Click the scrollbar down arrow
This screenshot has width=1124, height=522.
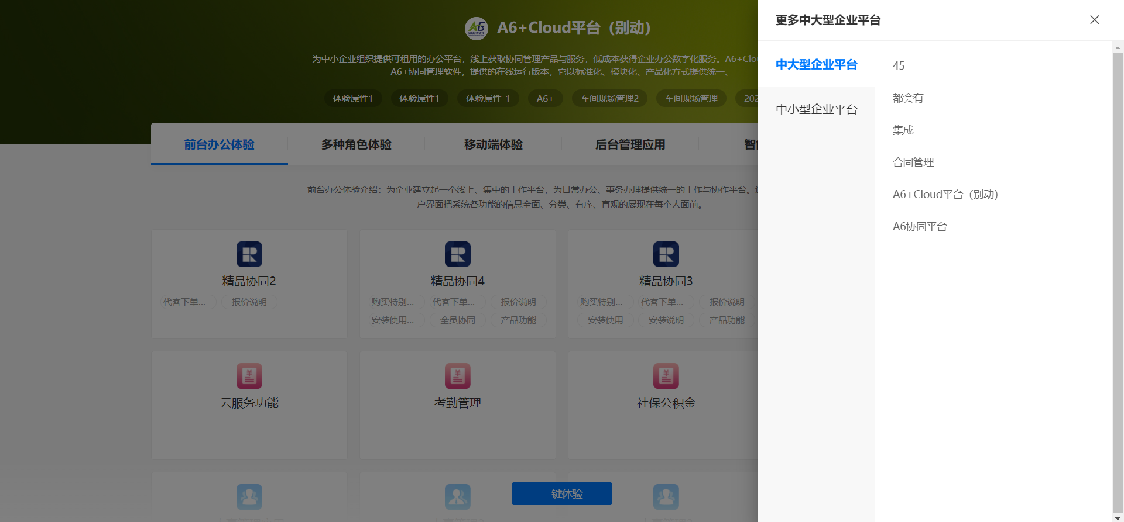click(1118, 518)
